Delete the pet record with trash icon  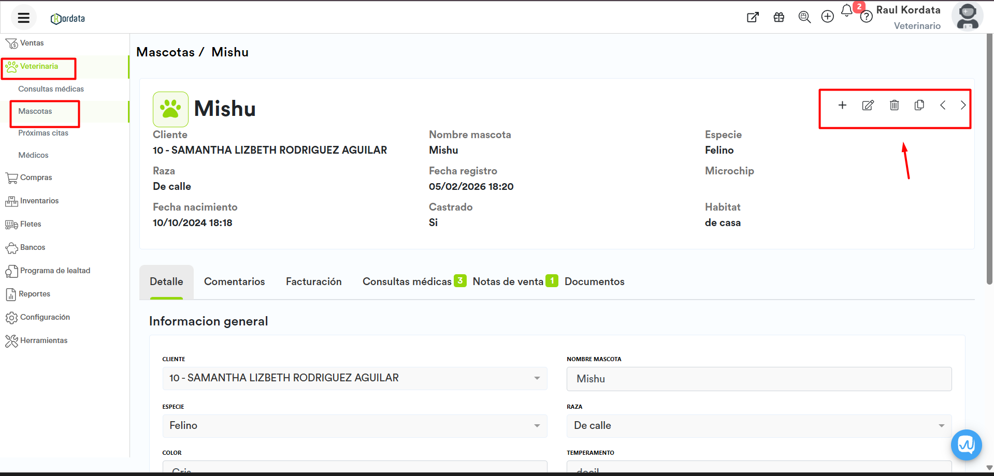[894, 106]
